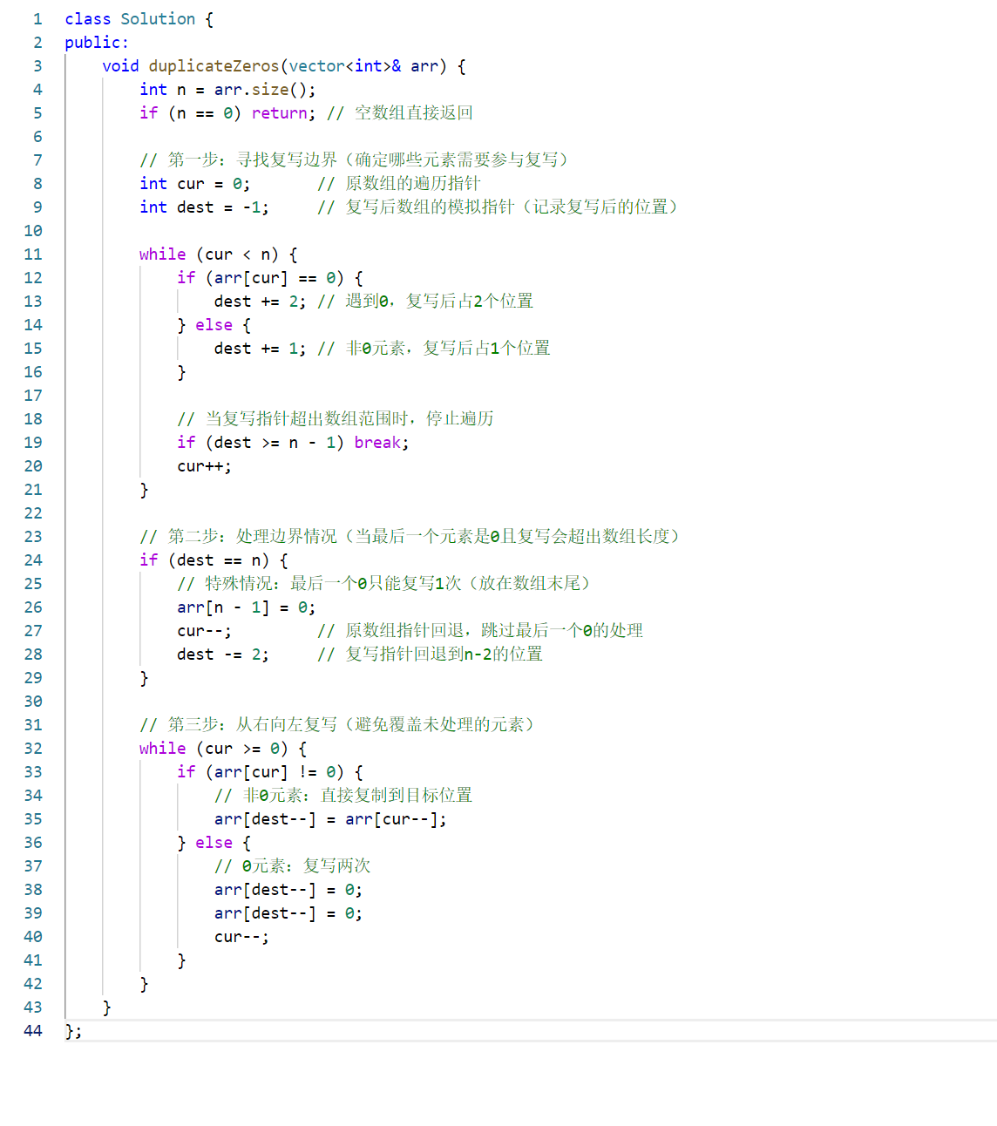The image size is (997, 1126).
Task: Click the comment starting '第一步：寻找复写边界'
Action: [x=354, y=160]
